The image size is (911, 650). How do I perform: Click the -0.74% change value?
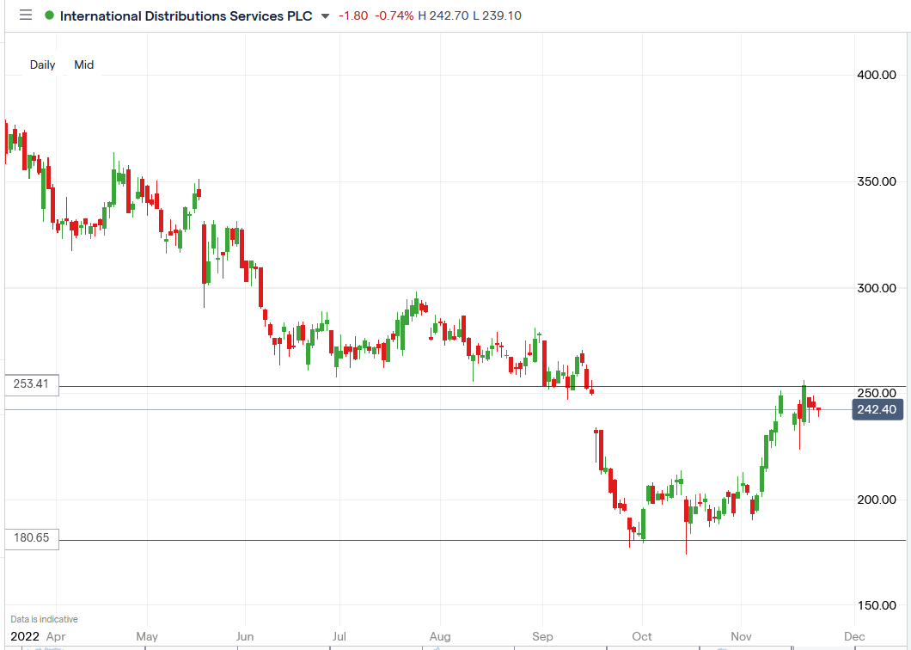click(394, 15)
